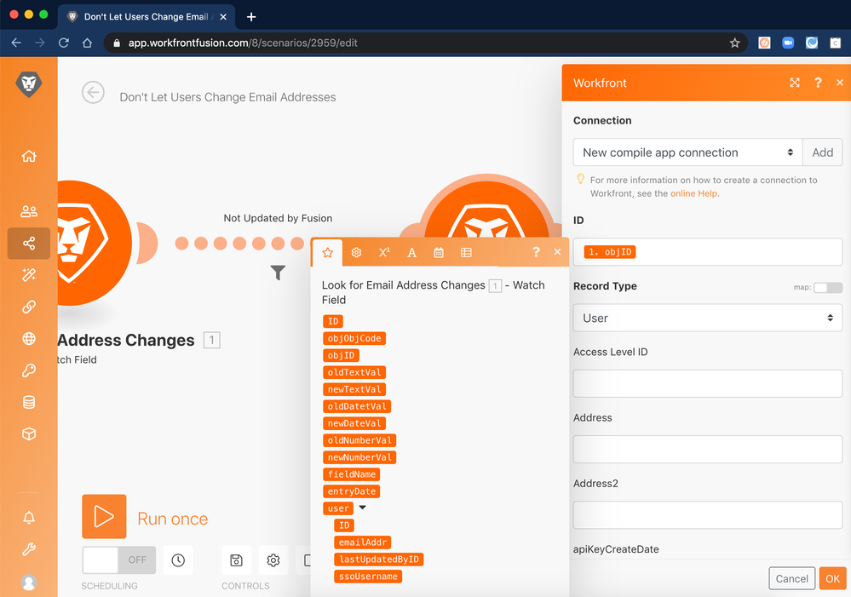Open the Record Type User dropdown
851x597 pixels.
tap(707, 319)
